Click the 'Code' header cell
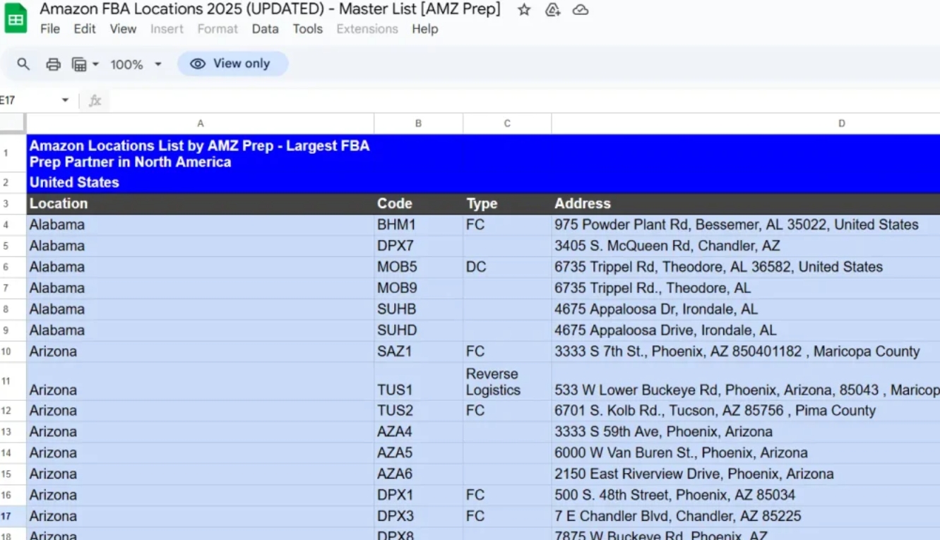 pos(418,204)
